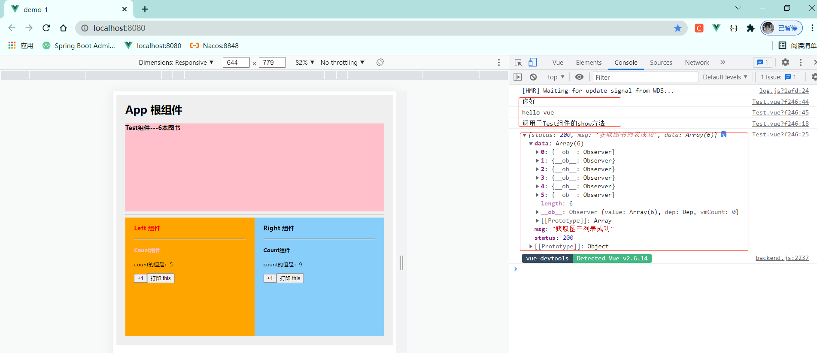This screenshot has height=353, width=817.
Task: Switch to the Network tab
Action: click(x=697, y=63)
